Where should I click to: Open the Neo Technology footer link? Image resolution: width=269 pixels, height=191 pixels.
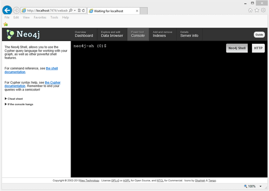(x=89, y=181)
